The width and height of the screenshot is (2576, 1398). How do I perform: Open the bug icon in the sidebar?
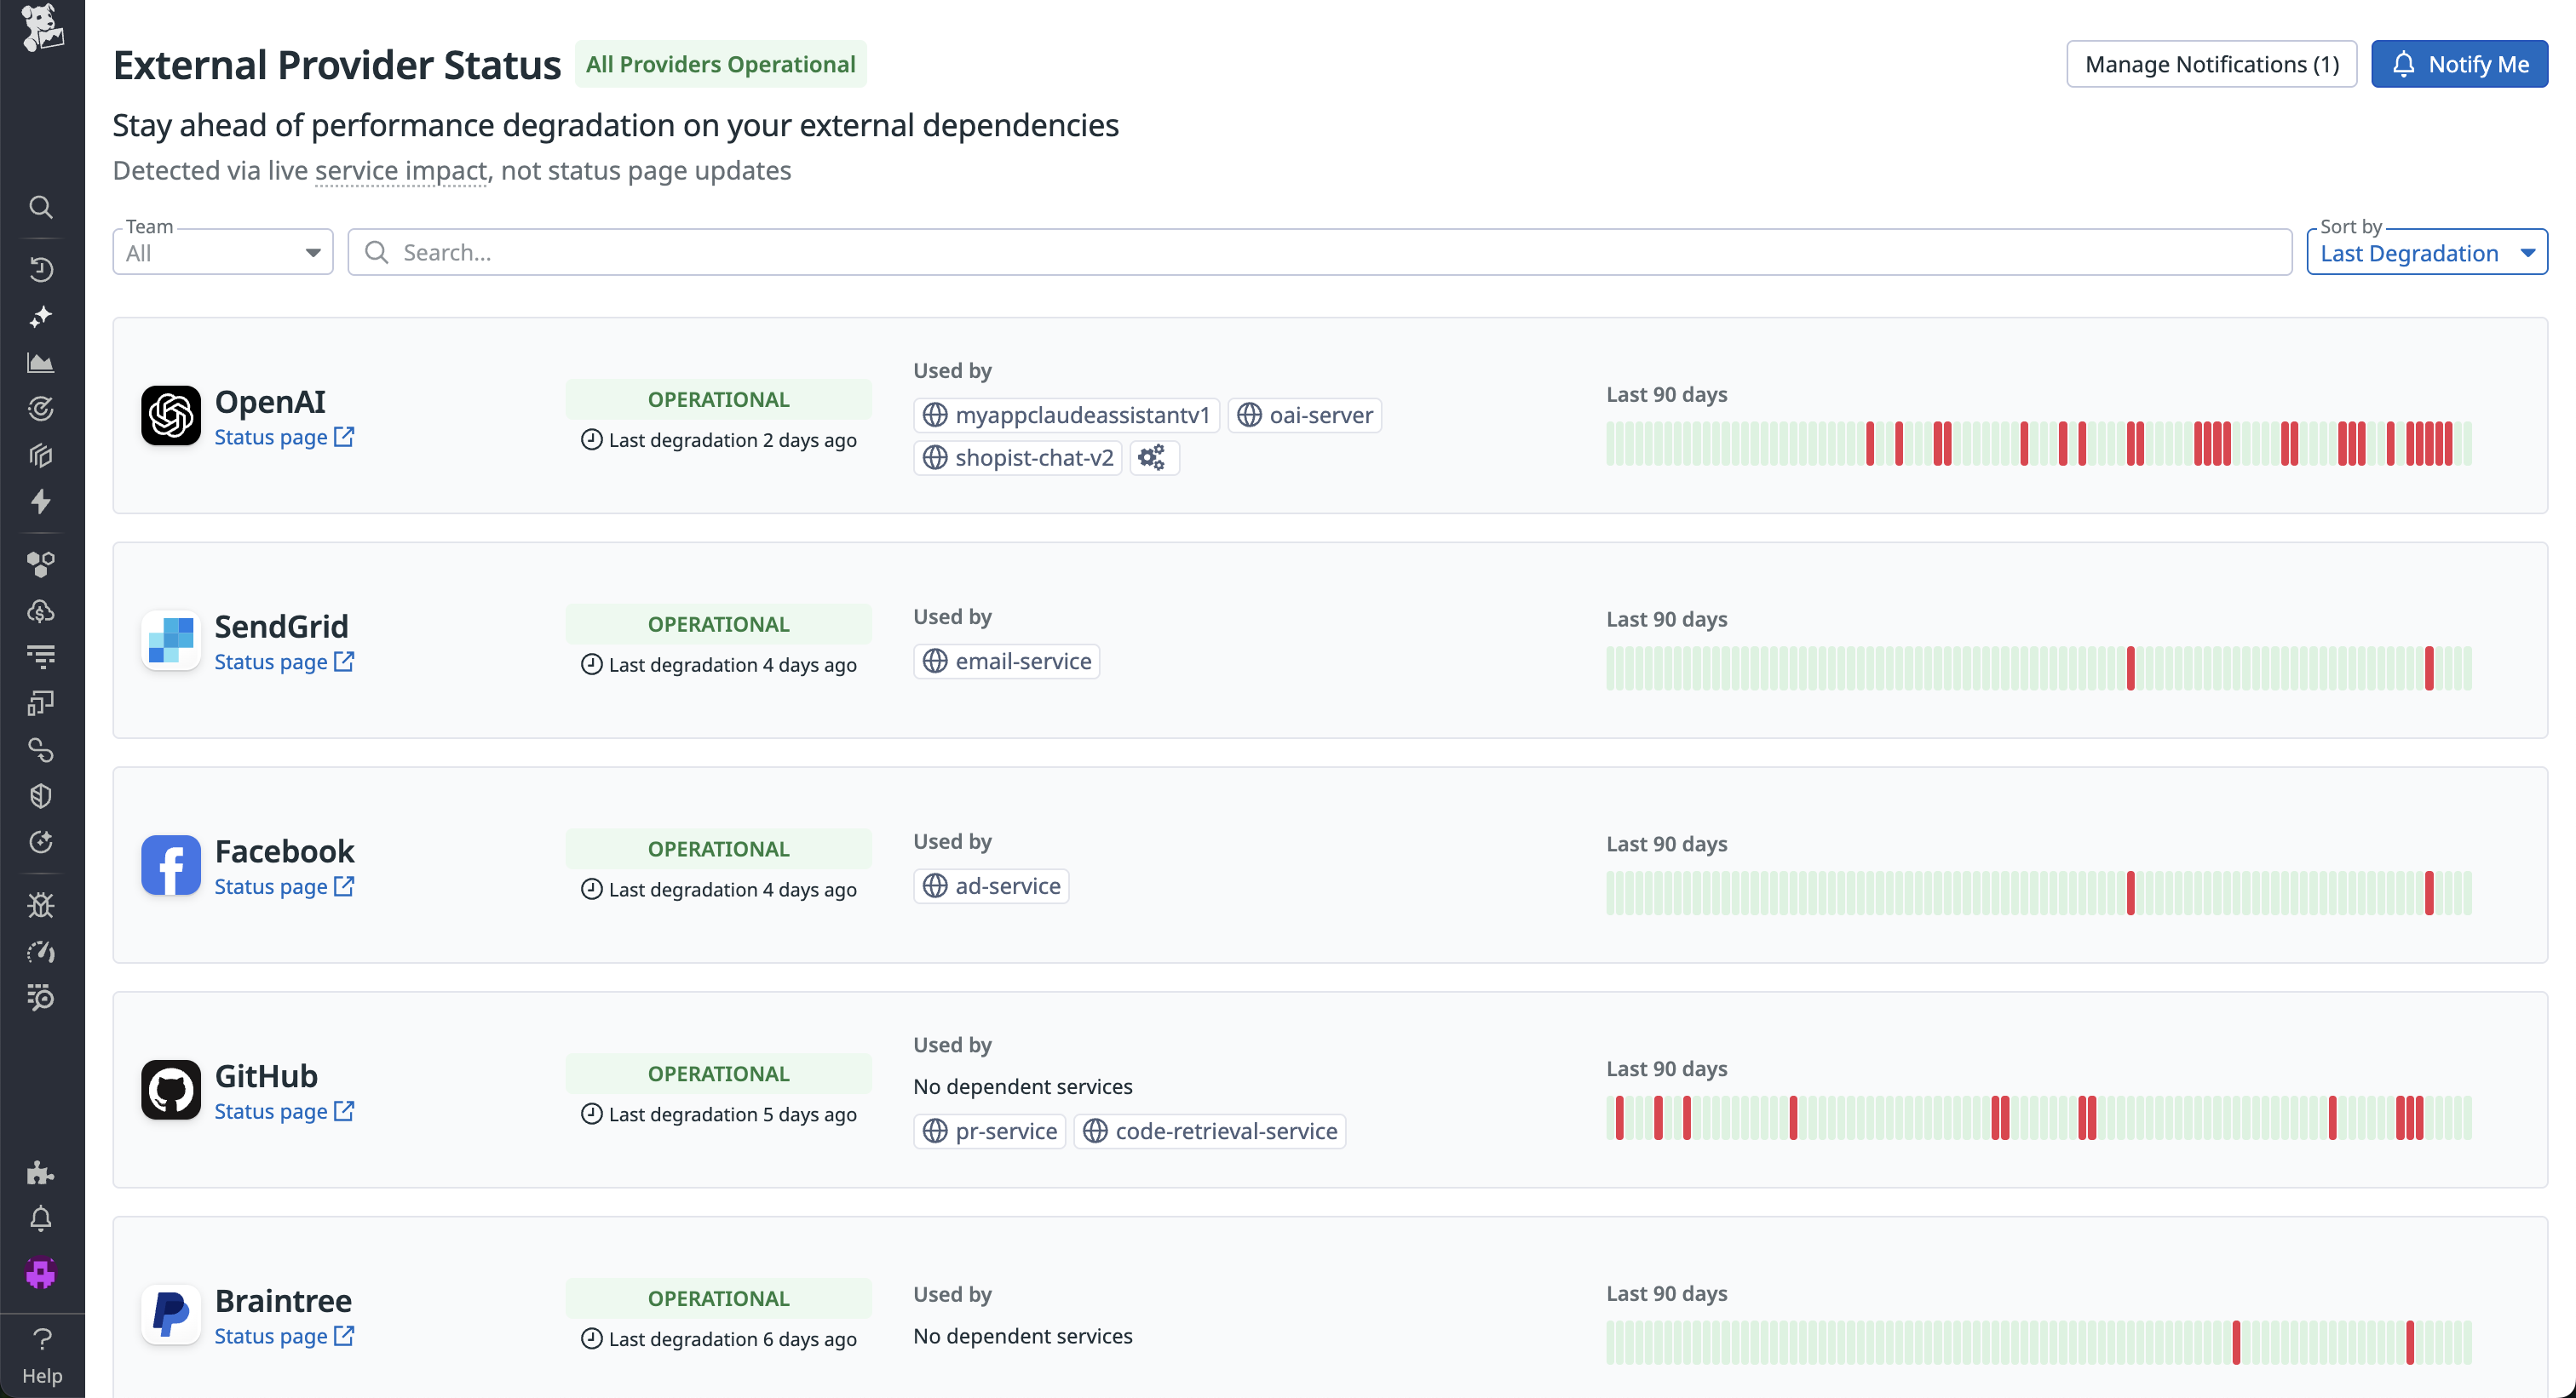[x=41, y=905]
